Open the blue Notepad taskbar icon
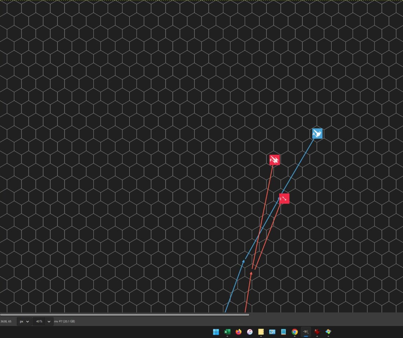Image resolution: width=403 pixels, height=338 pixels. tap(283, 332)
